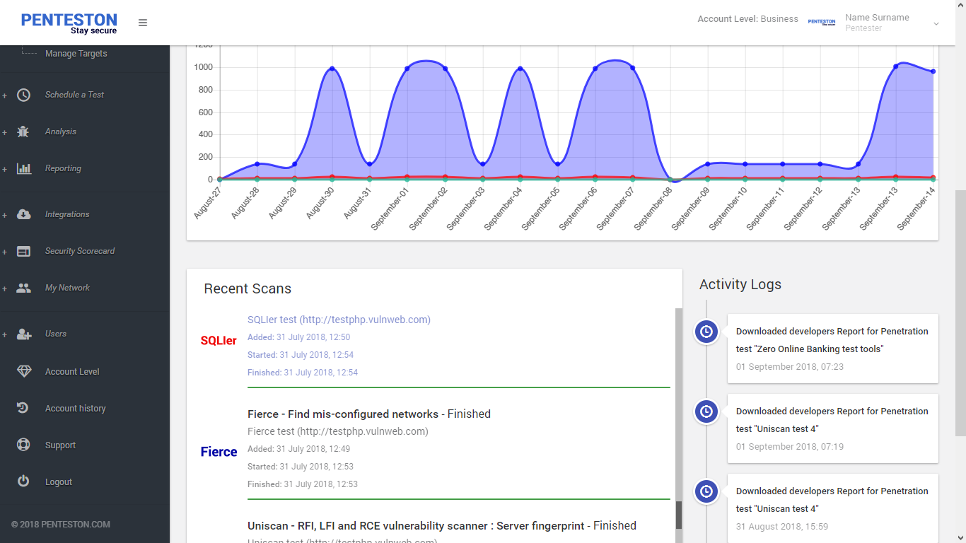
Task: Expand the Integrations plus sign
Action: [x=4, y=215]
